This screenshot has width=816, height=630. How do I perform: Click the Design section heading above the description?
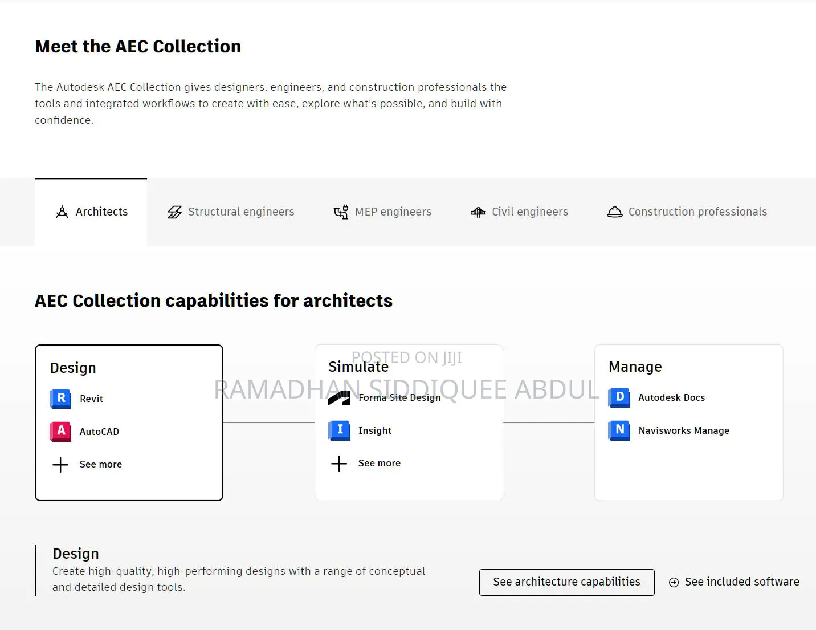(76, 554)
